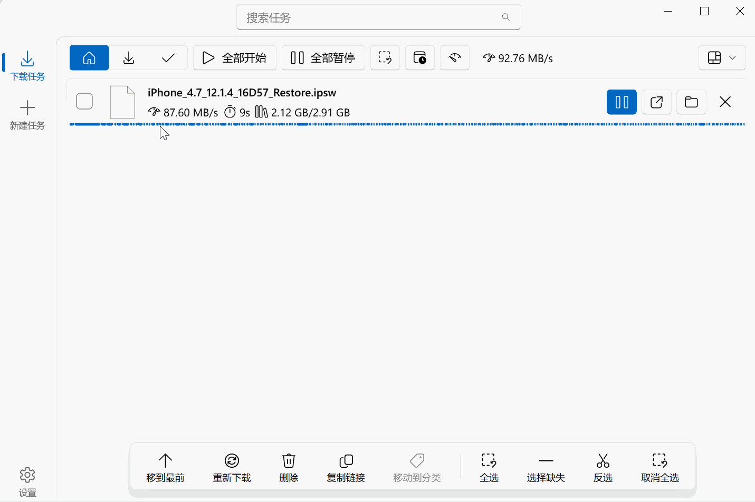The height and width of the screenshot is (502, 755).
Task: Click the file name iPhone_4.7_12.1.4_16D57_Restore.ipsw
Action: point(242,93)
